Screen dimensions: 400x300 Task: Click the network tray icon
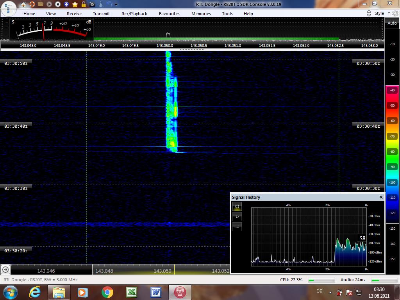point(359,292)
